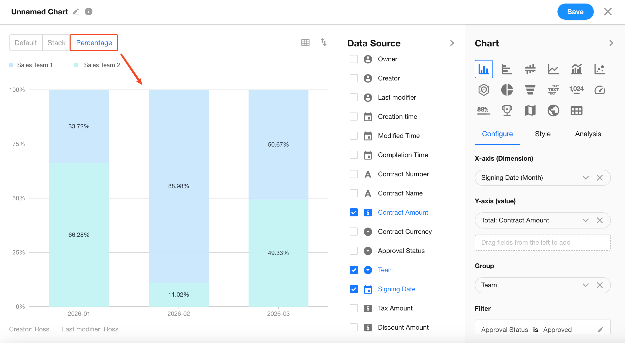Enable the Approval Status checkbox
The height and width of the screenshot is (343, 625).
354,251
